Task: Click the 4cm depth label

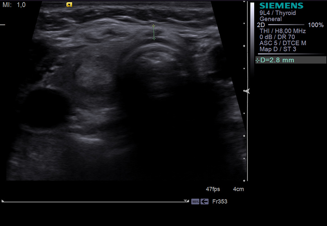Action: [x=238, y=189]
